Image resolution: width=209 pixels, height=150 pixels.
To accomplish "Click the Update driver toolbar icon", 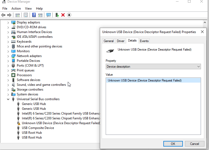I will pyautogui.click(x=57, y=15).
